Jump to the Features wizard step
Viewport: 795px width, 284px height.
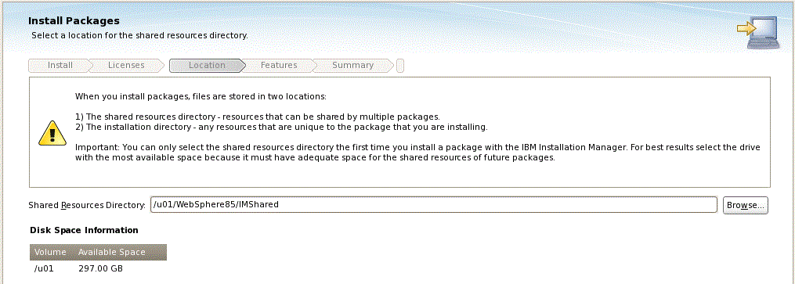[x=279, y=65]
